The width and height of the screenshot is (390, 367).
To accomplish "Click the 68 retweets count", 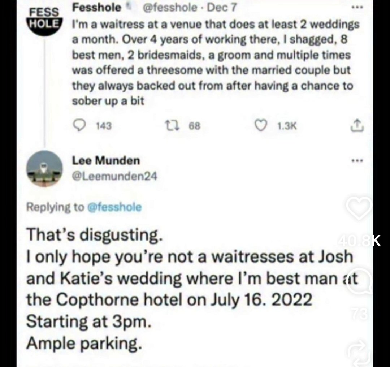I will (194, 126).
